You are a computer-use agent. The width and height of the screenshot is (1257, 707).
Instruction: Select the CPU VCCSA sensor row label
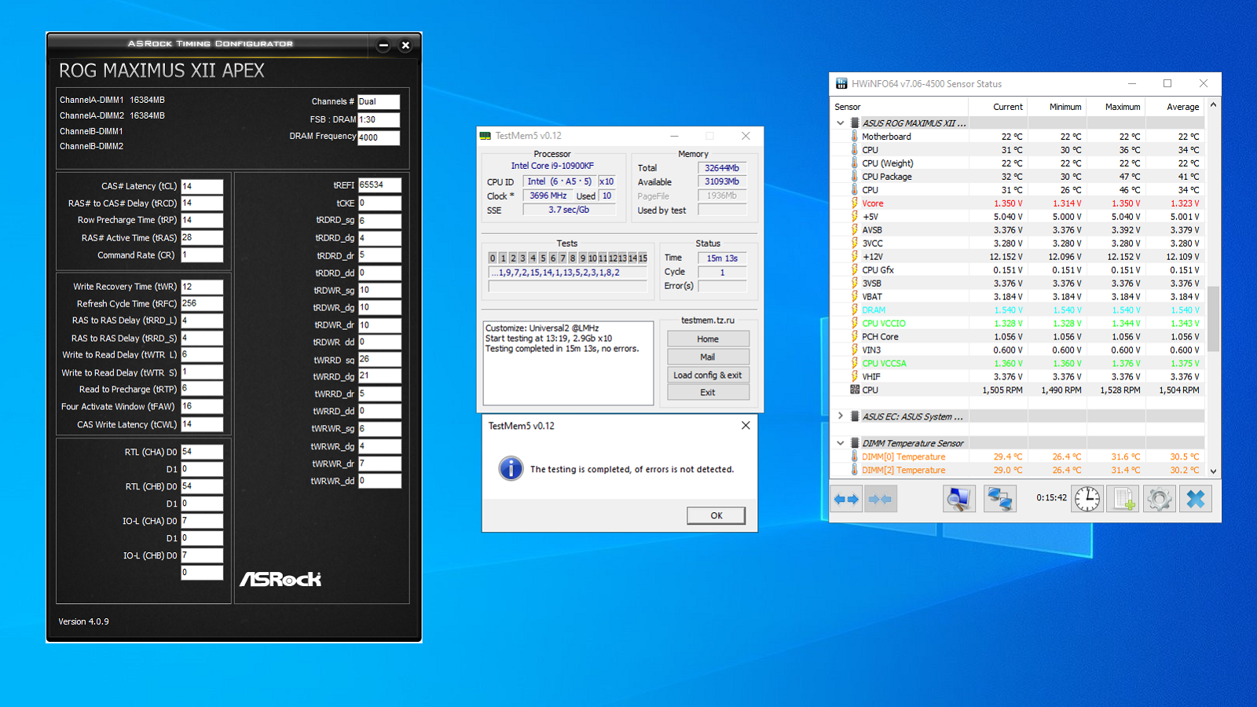point(884,364)
